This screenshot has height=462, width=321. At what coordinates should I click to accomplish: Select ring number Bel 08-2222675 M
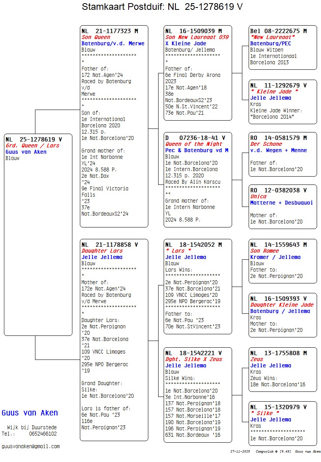tap(279, 31)
